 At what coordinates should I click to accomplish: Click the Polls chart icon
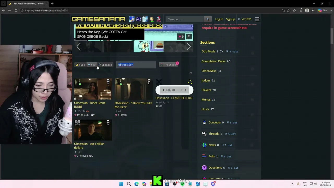pyautogui.click(x=204, y=156)
